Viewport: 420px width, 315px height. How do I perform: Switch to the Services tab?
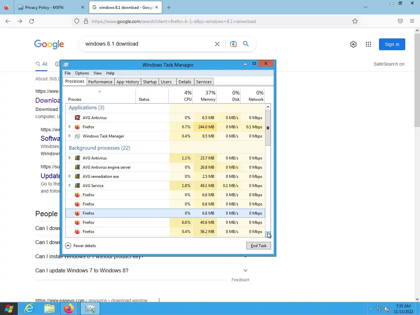204,82
